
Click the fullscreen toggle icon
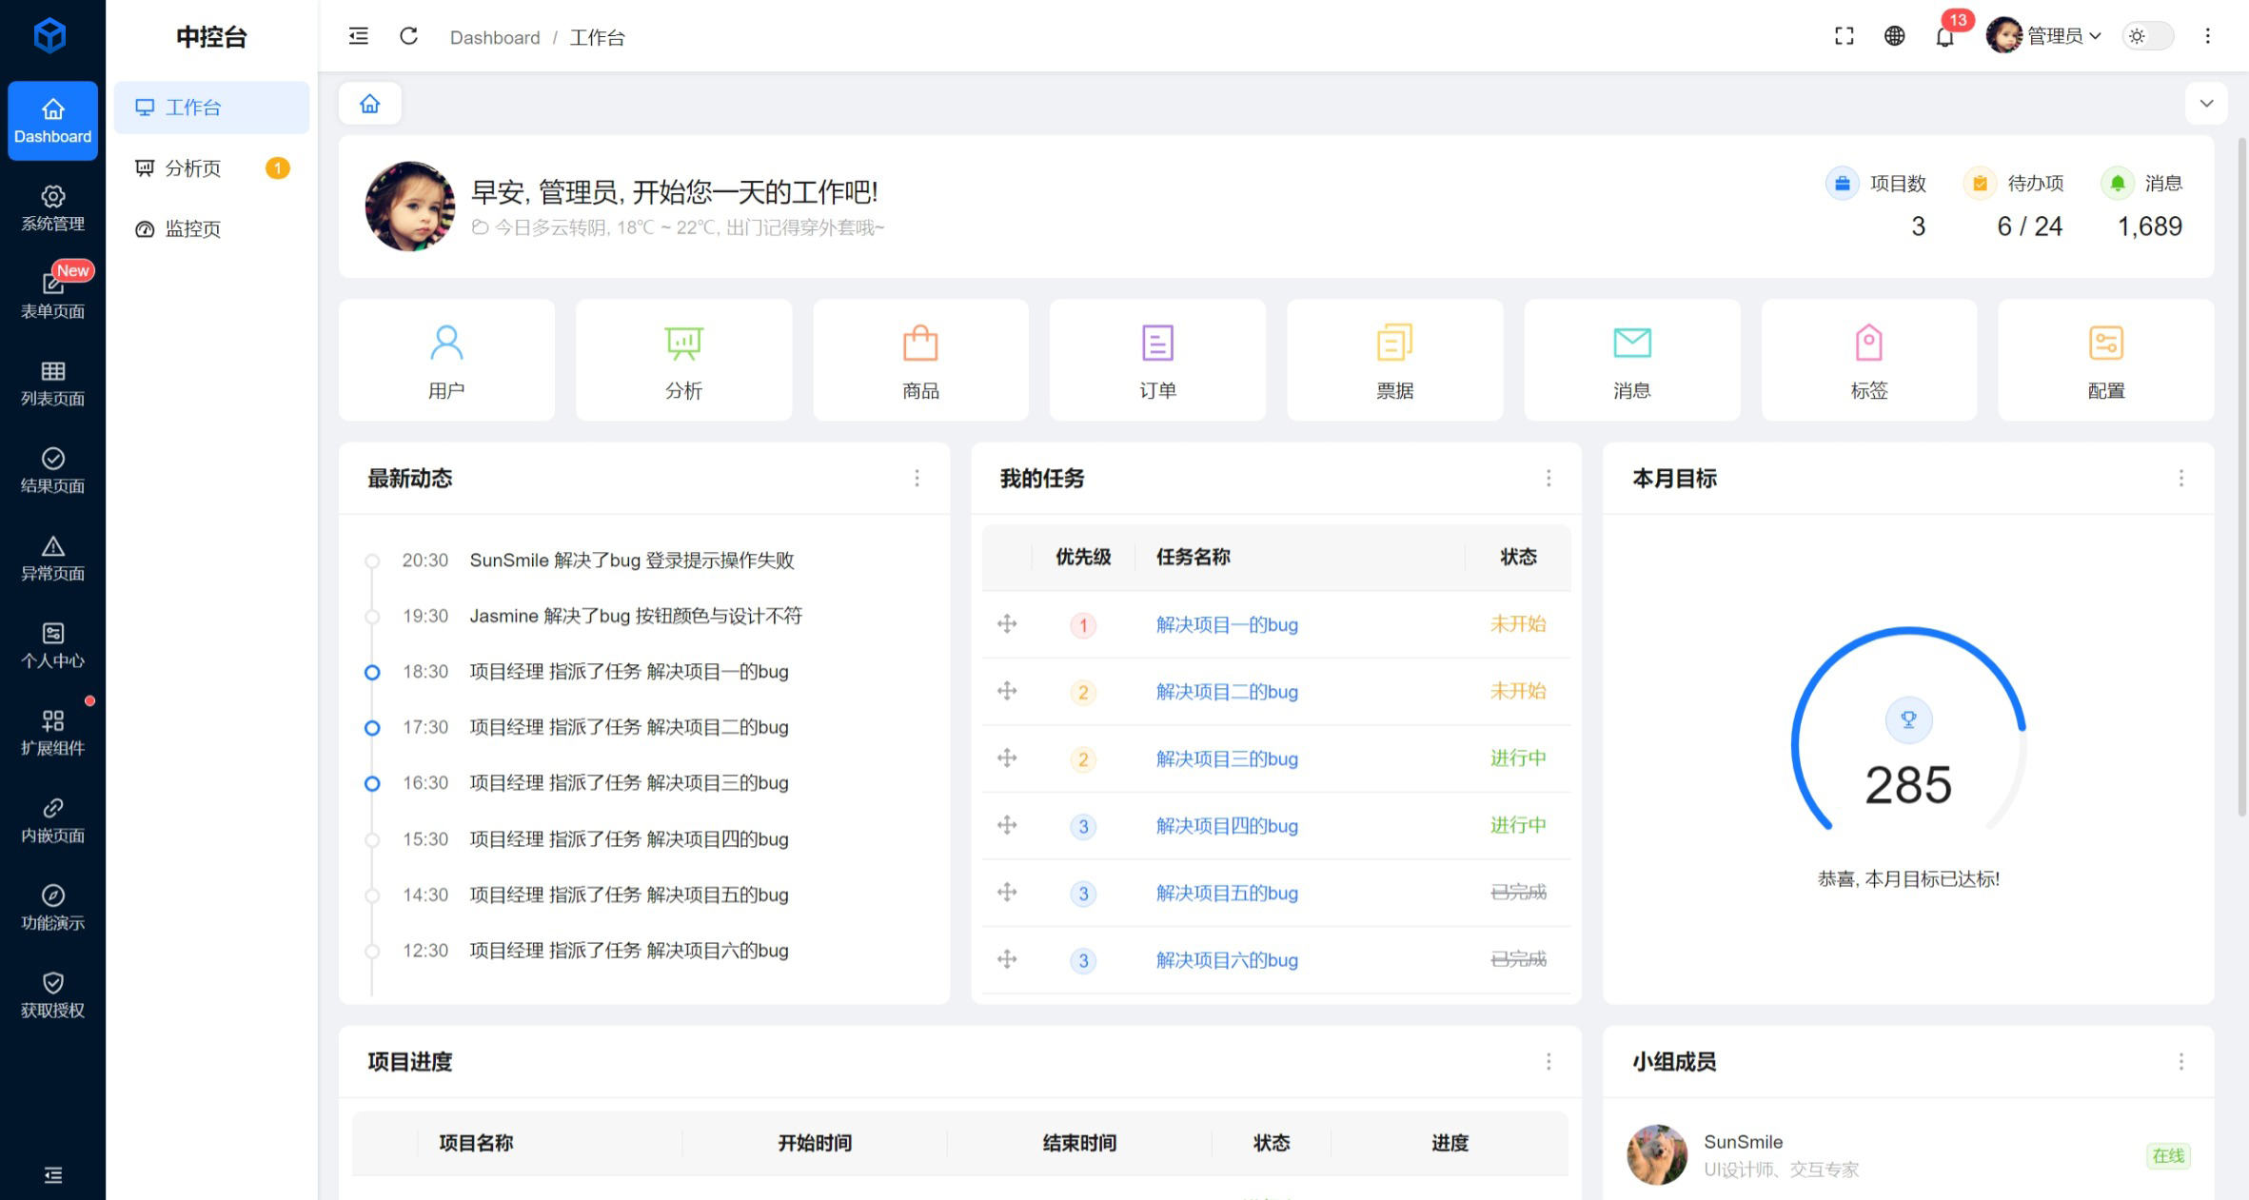click(x=1844, y=36)
